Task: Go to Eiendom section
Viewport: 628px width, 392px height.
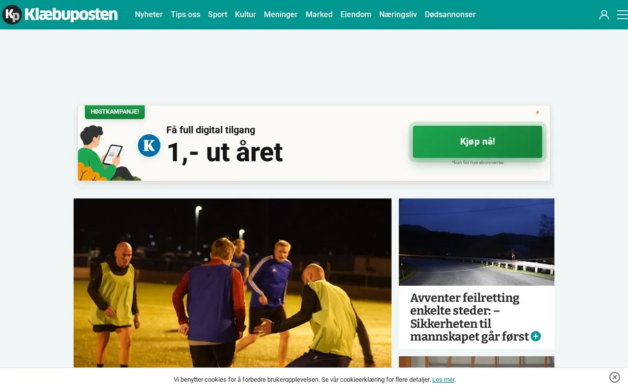Action: tap(356, 15)
